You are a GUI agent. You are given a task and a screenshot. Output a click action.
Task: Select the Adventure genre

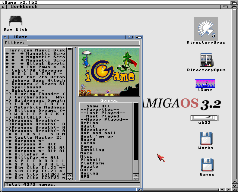94,130
